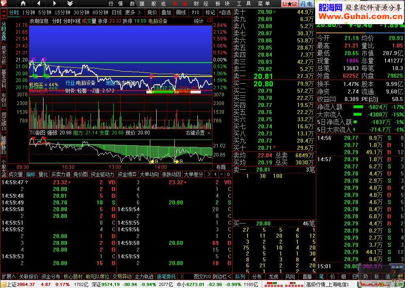Close the TO副图 sub-chart panel
Screen dimensions: 405x288
[209, 133]
